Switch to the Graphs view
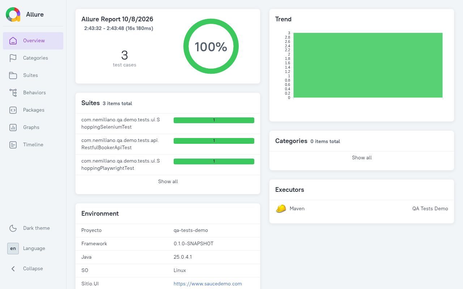This screenshot has width=463, height=289. (x=33, y=128)
